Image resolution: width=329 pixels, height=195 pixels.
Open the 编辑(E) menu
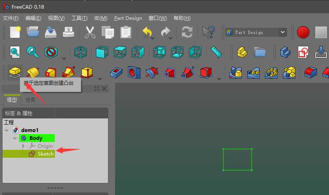(x=33, y=18)
